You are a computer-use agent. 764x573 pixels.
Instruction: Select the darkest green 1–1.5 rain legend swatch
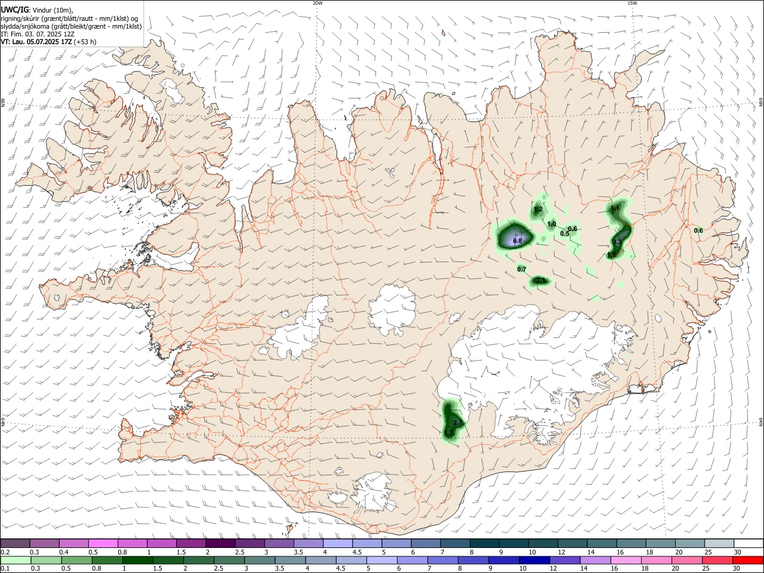[138, 560]
